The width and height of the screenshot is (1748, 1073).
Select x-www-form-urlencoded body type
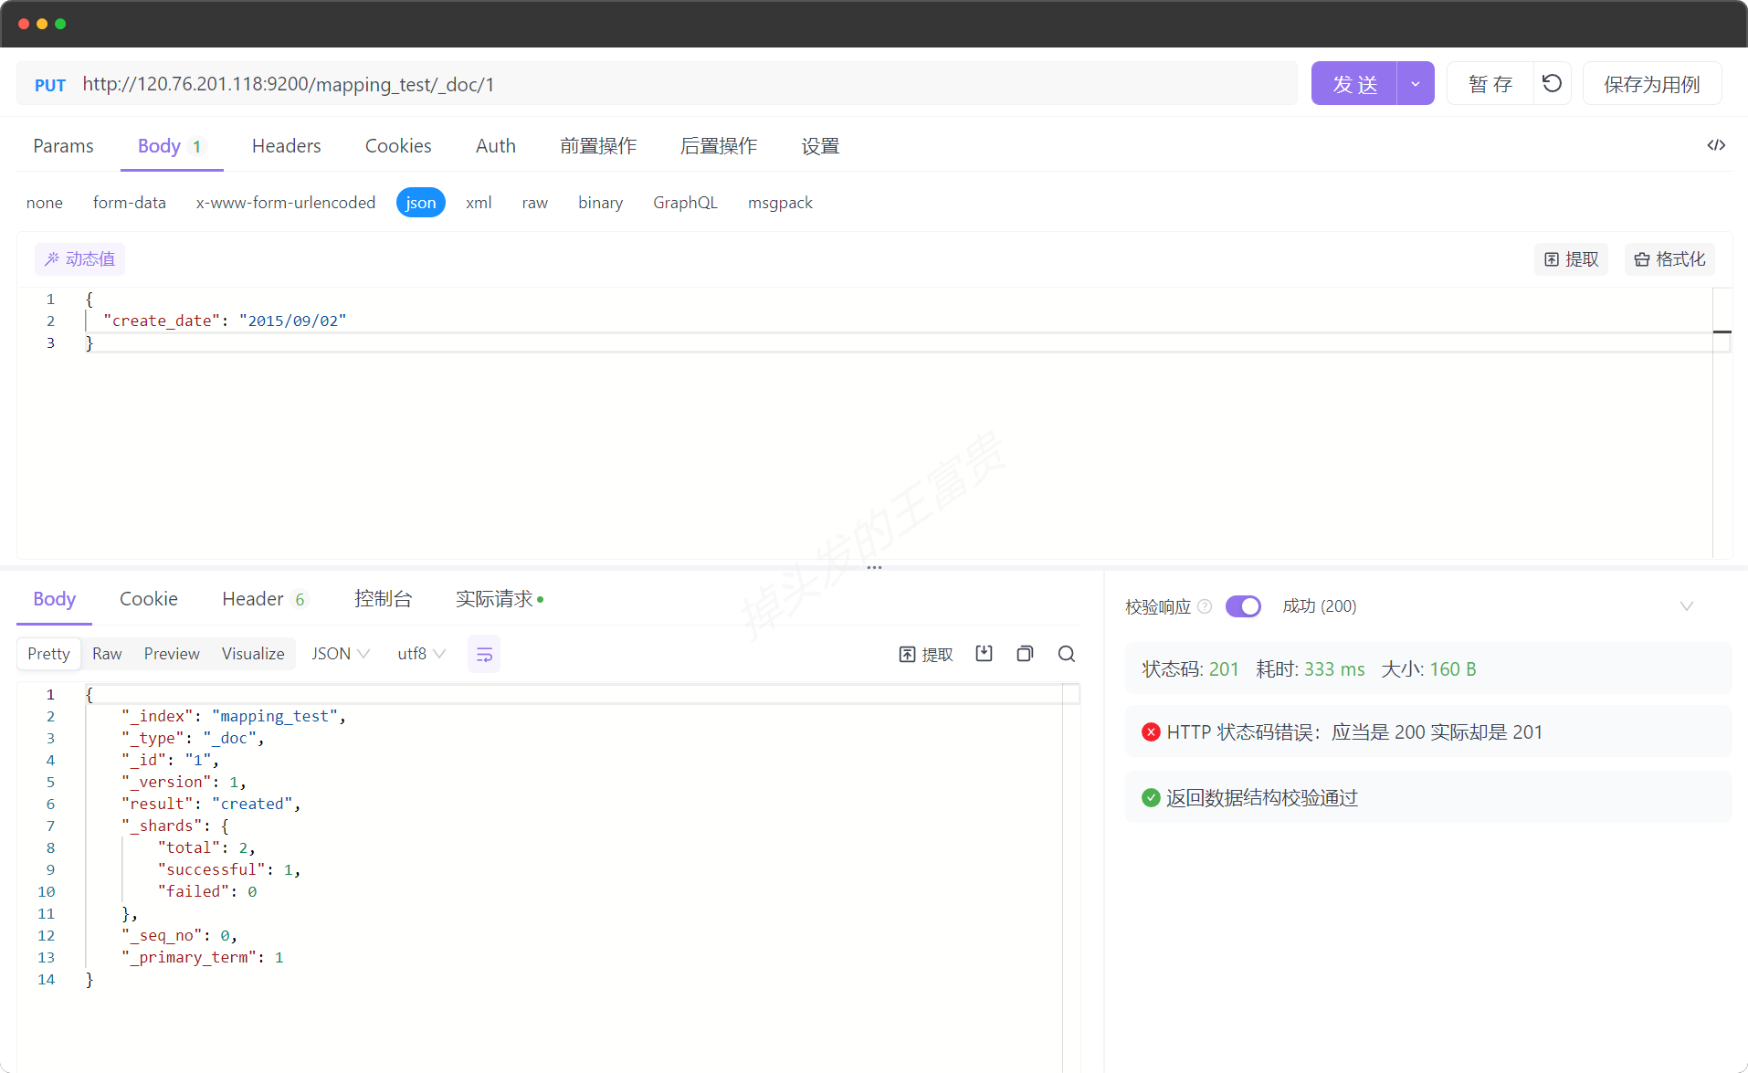tap(286, 203)
